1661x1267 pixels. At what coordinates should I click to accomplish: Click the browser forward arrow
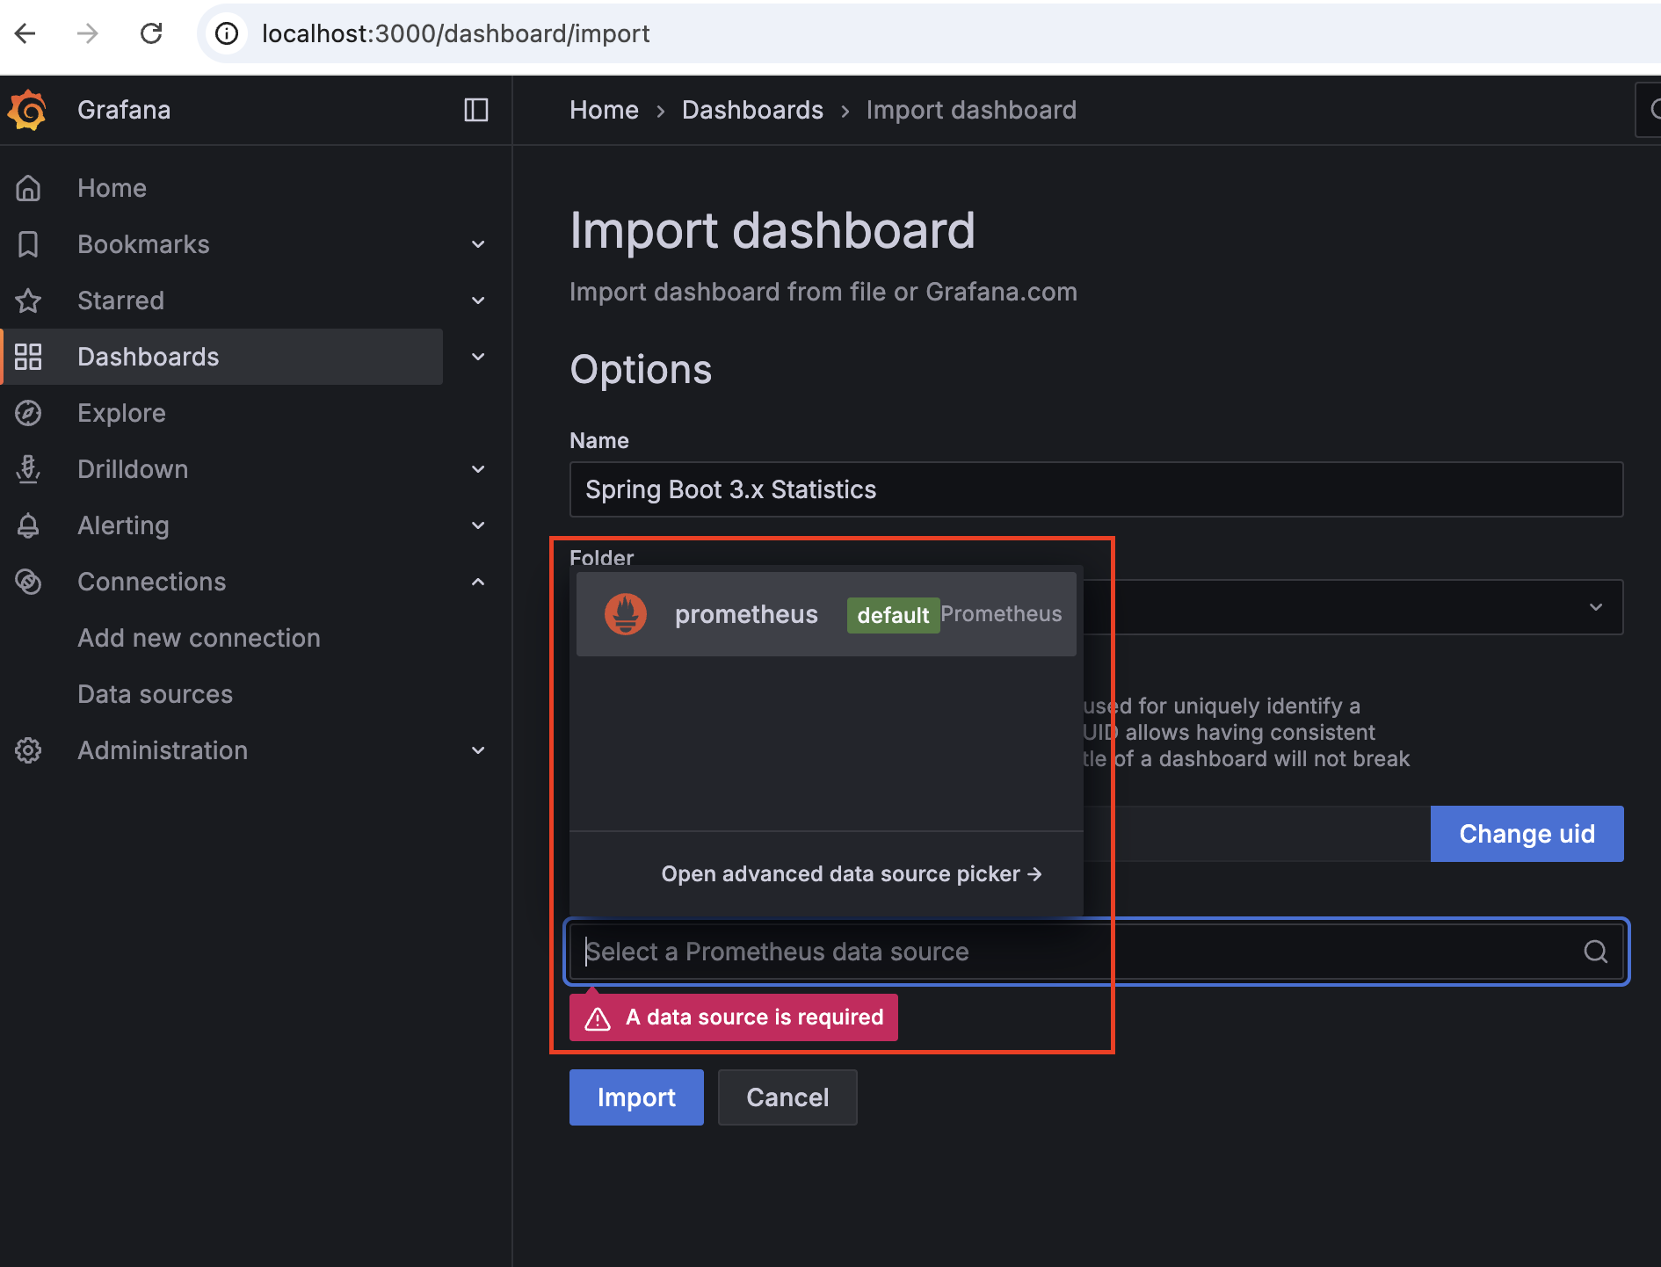coord(88,33)
